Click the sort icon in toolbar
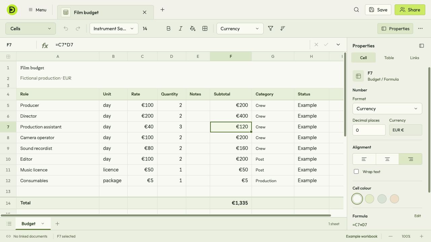This screenshot has width=431, height=242. pyautogui.click(x=283, y=29)
